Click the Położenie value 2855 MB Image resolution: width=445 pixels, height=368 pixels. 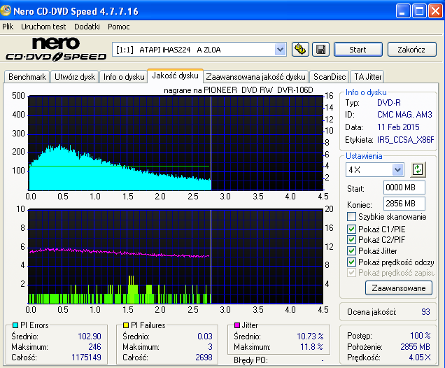(415, 347)
